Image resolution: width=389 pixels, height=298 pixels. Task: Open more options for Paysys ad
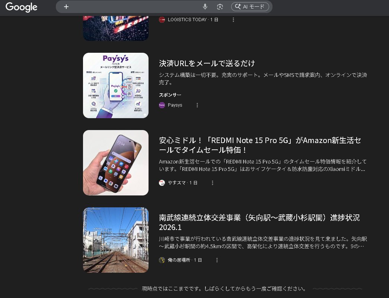tap(197, 105)
